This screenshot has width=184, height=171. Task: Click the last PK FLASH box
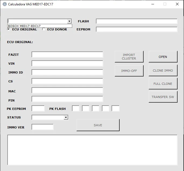click(x=116, y=108)
